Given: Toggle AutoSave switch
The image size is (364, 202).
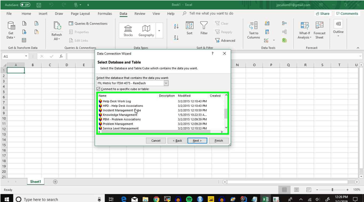Looking at the screenshot, I should [25, 4].
